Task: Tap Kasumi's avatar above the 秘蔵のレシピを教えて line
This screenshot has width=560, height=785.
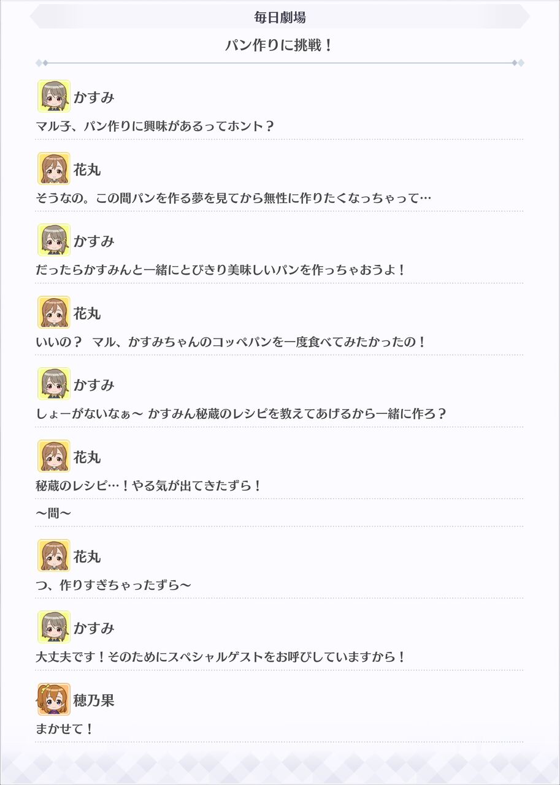Action: [x=54, y=384]
